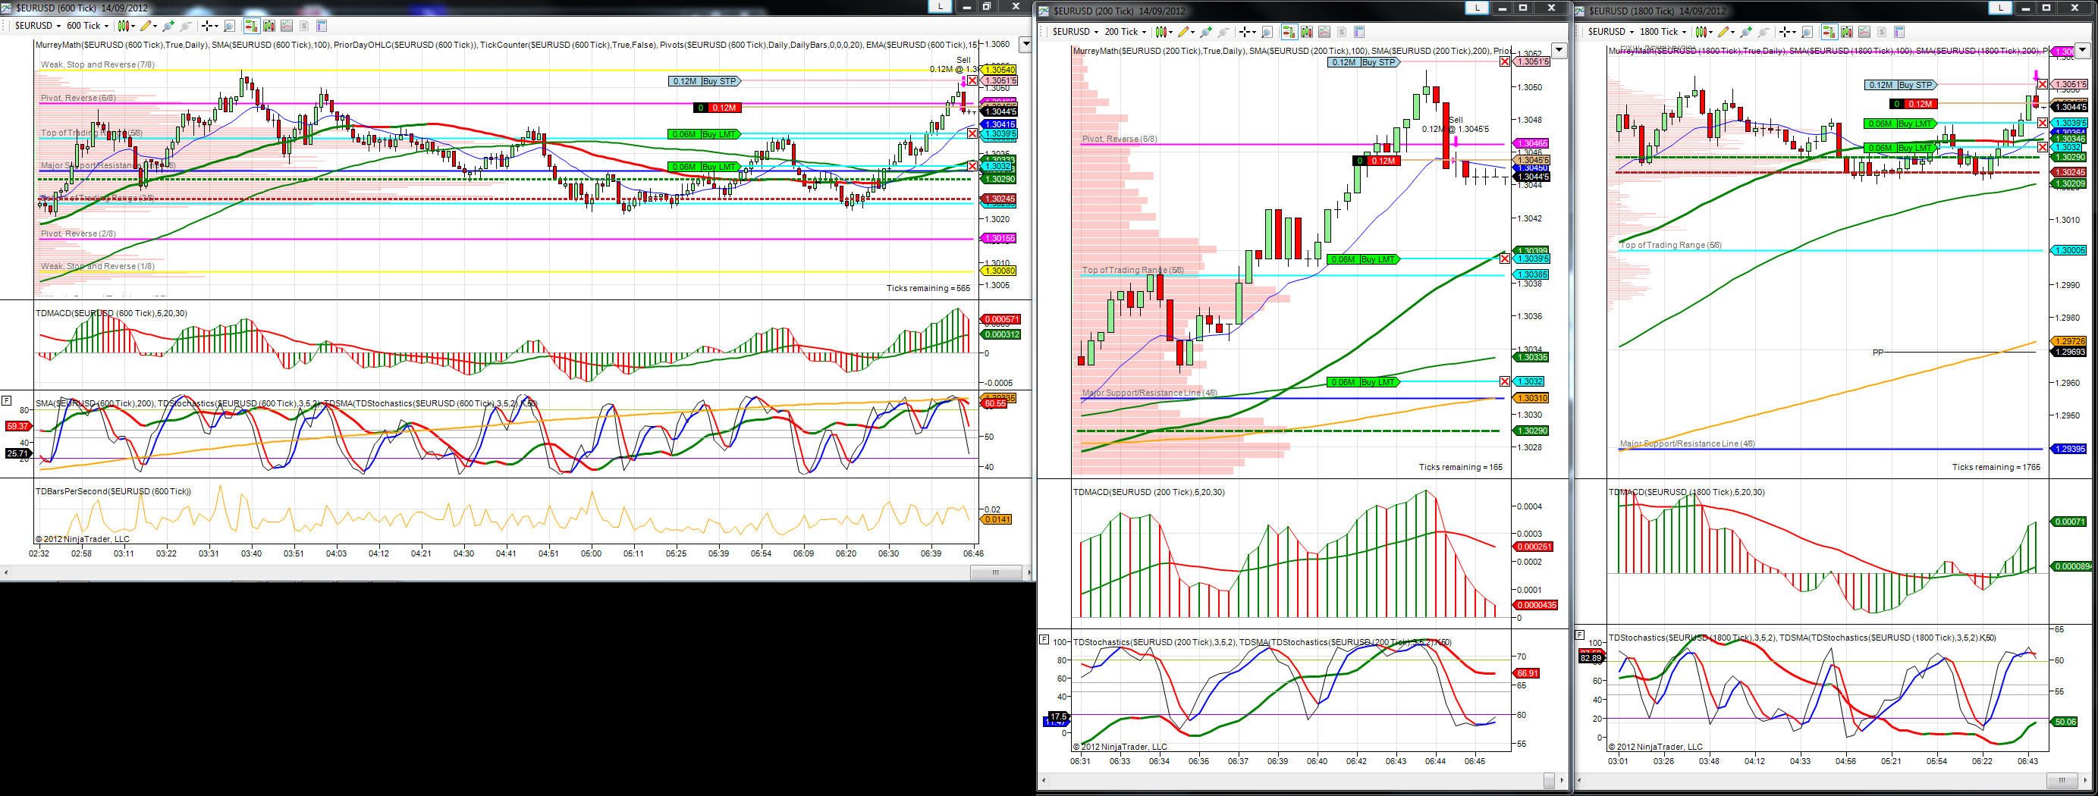This screenshot has height=796, width=2098.
Task: Click the zoom frame magnifier in 200 Tick window
Action: 1267,32
